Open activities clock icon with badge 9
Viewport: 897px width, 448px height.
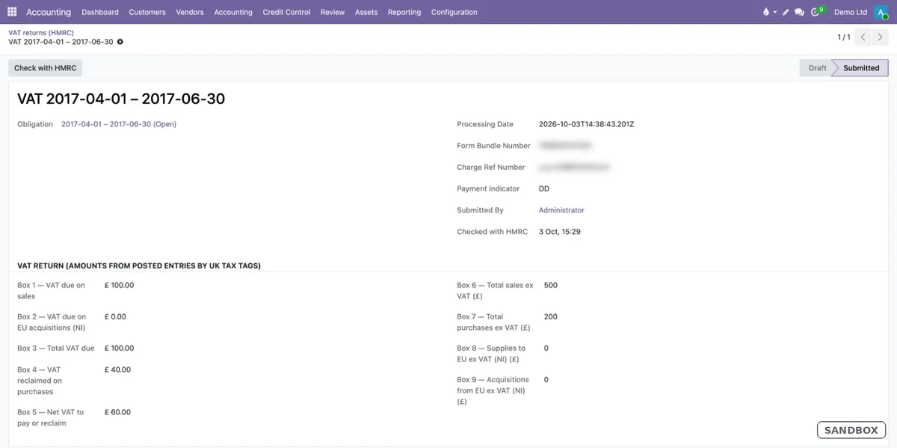pos(817,12)
